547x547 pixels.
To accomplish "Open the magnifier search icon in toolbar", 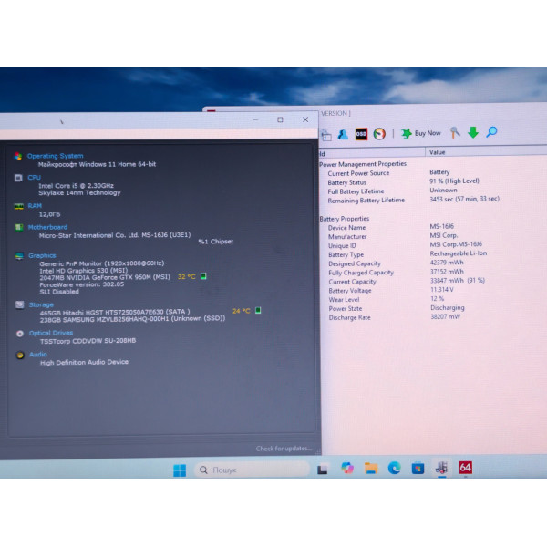I will click(x=491, y=132).
